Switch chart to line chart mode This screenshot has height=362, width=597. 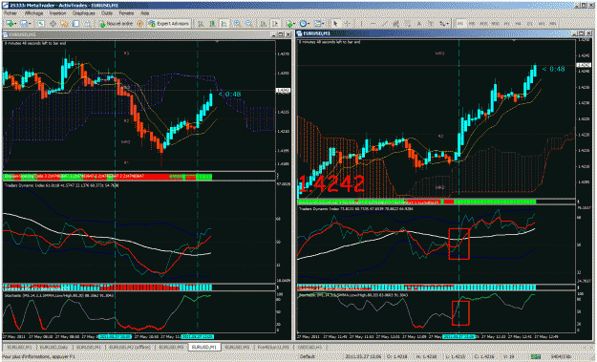click(x=224, y=24)
